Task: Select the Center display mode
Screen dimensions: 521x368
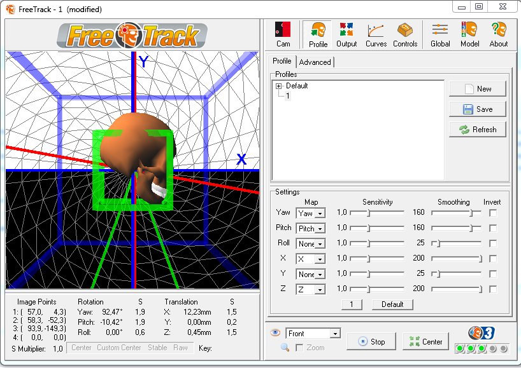Action: point(81,348)
